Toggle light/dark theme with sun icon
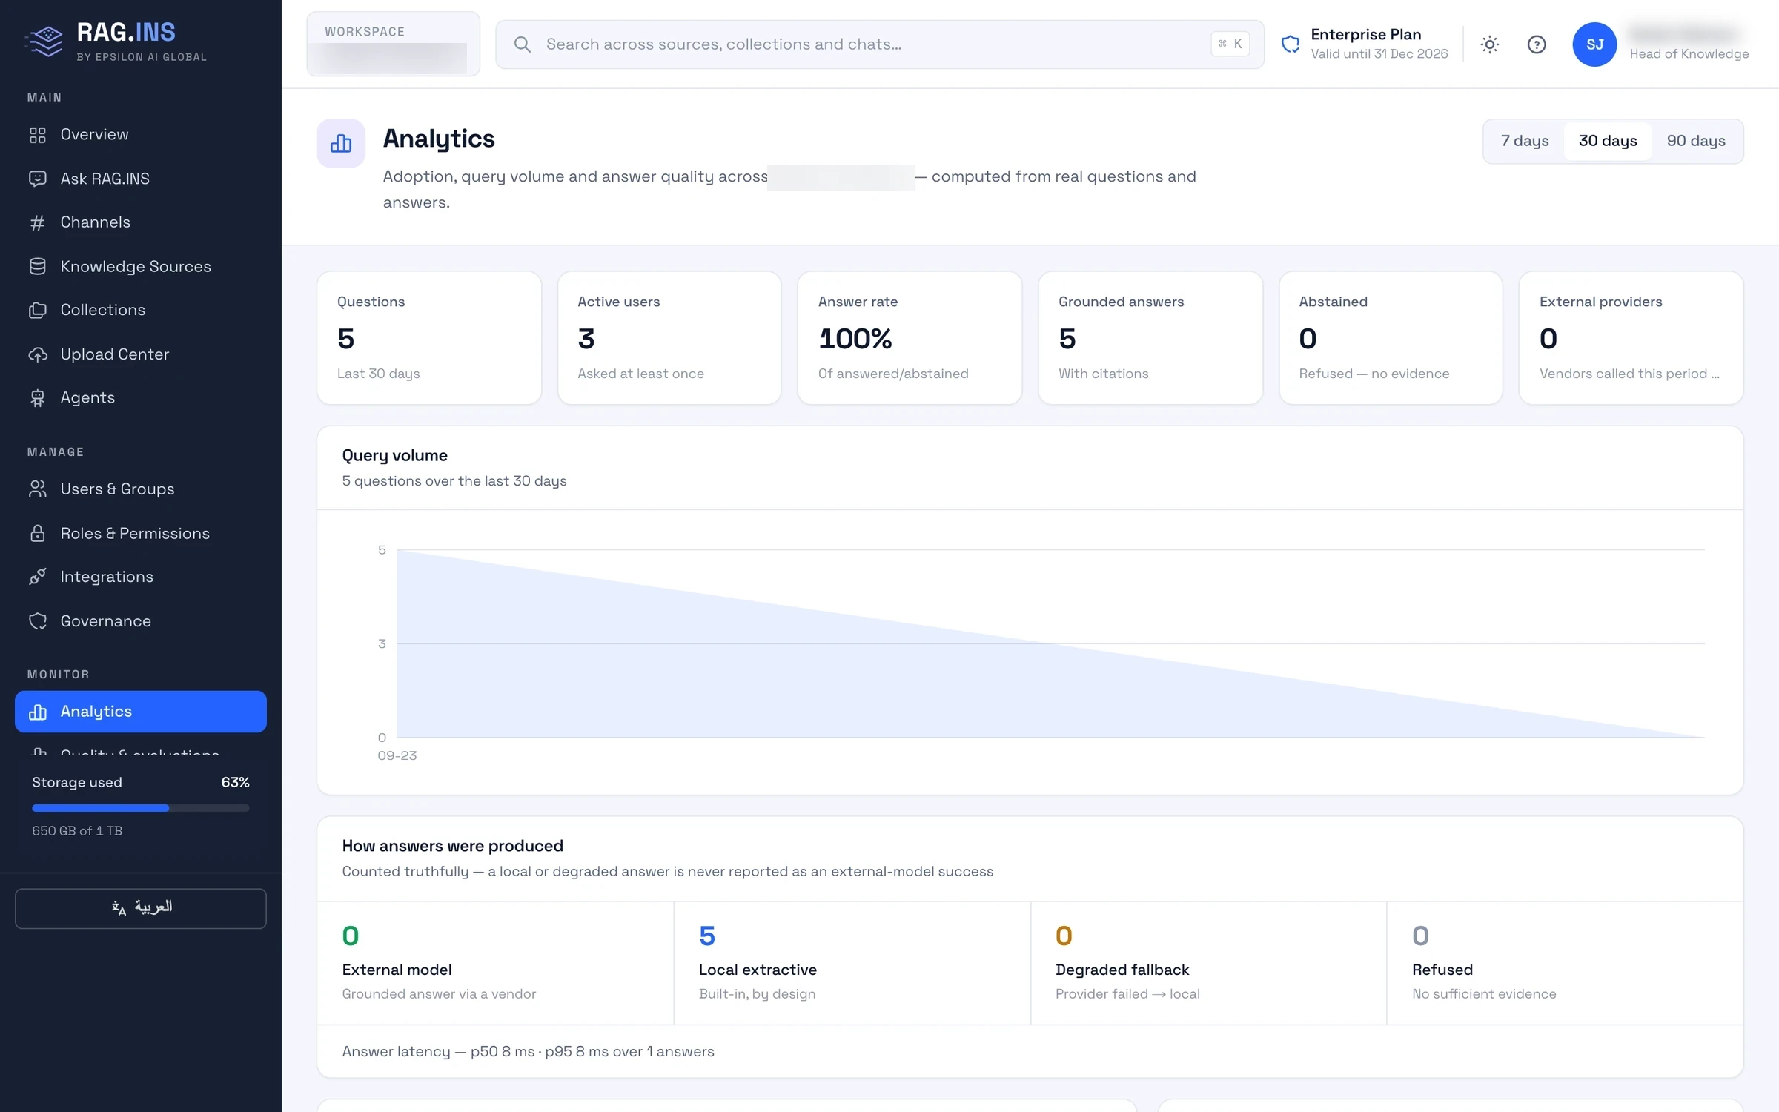1779x1112 pixels. coord(1490,44)
